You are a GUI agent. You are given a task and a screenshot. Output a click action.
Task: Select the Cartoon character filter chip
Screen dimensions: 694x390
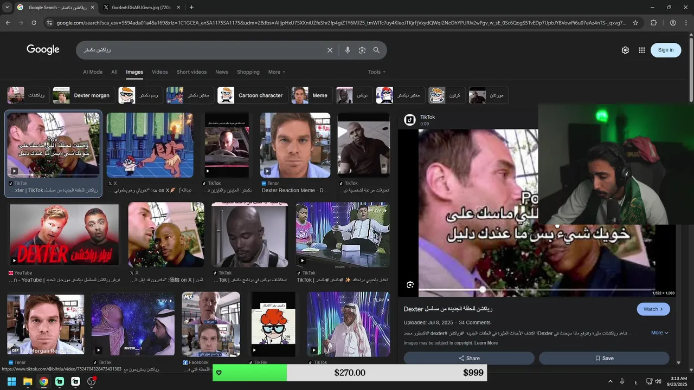coord(252,95)
